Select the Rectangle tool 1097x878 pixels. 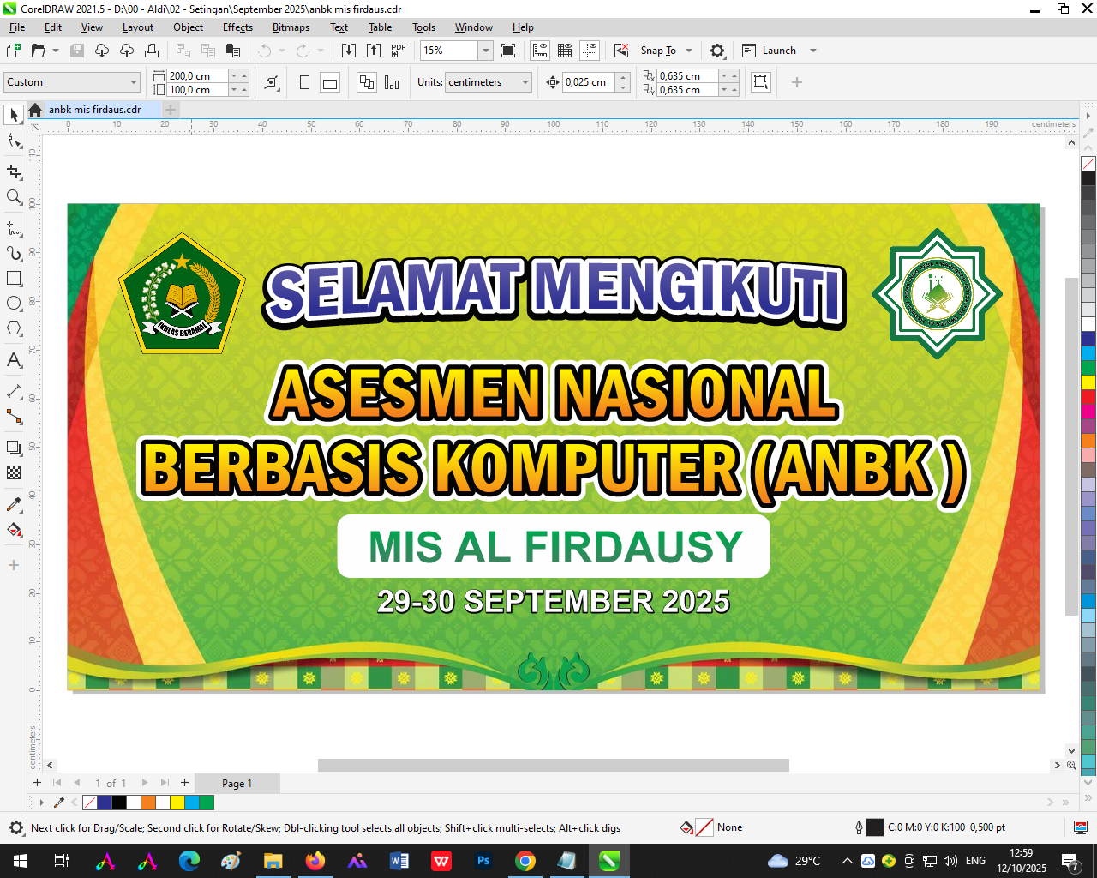14,279
